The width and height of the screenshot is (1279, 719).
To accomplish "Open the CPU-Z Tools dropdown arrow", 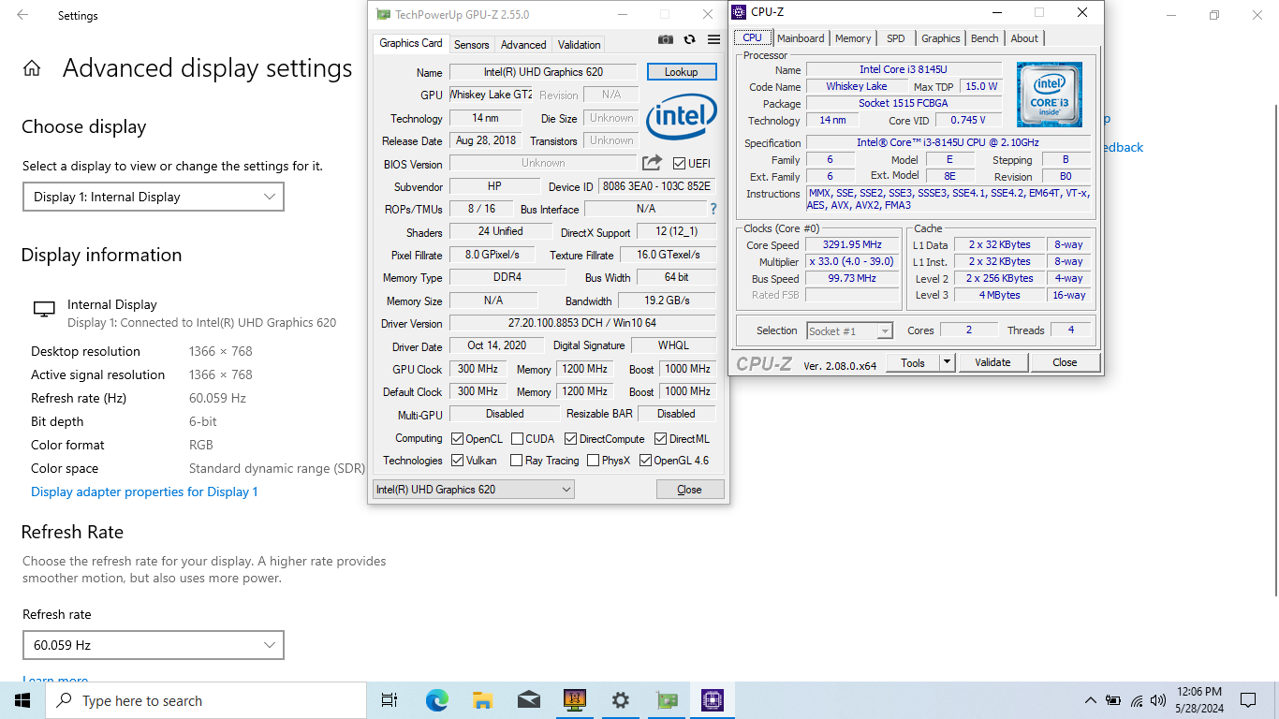I will [x=947, y=362].
